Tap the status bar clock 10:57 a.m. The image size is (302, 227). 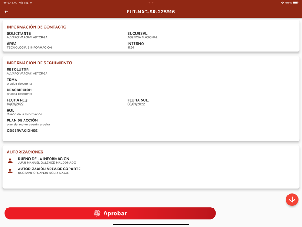(10, 3)
